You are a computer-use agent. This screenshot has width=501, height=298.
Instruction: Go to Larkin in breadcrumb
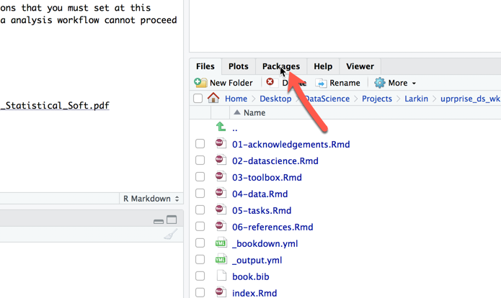(x=417, y=99)
